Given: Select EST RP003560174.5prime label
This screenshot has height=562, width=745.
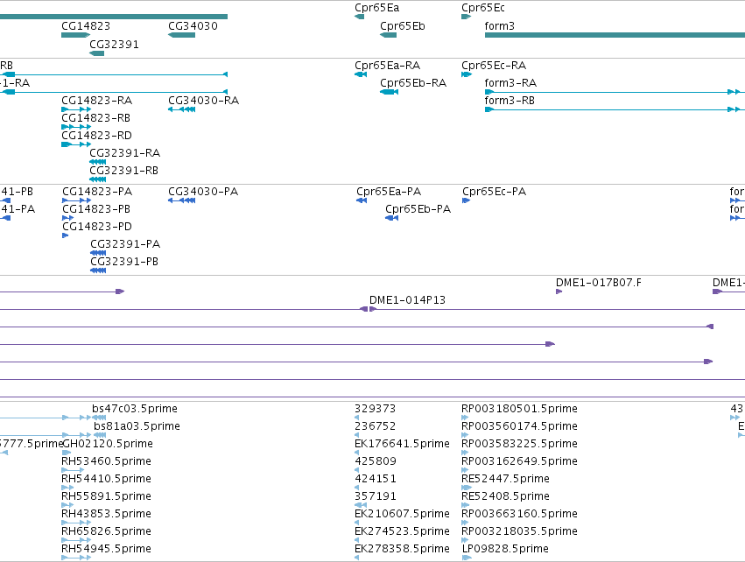Looking at the screenshot, I should pyautogui.click(x=519, y=426).
